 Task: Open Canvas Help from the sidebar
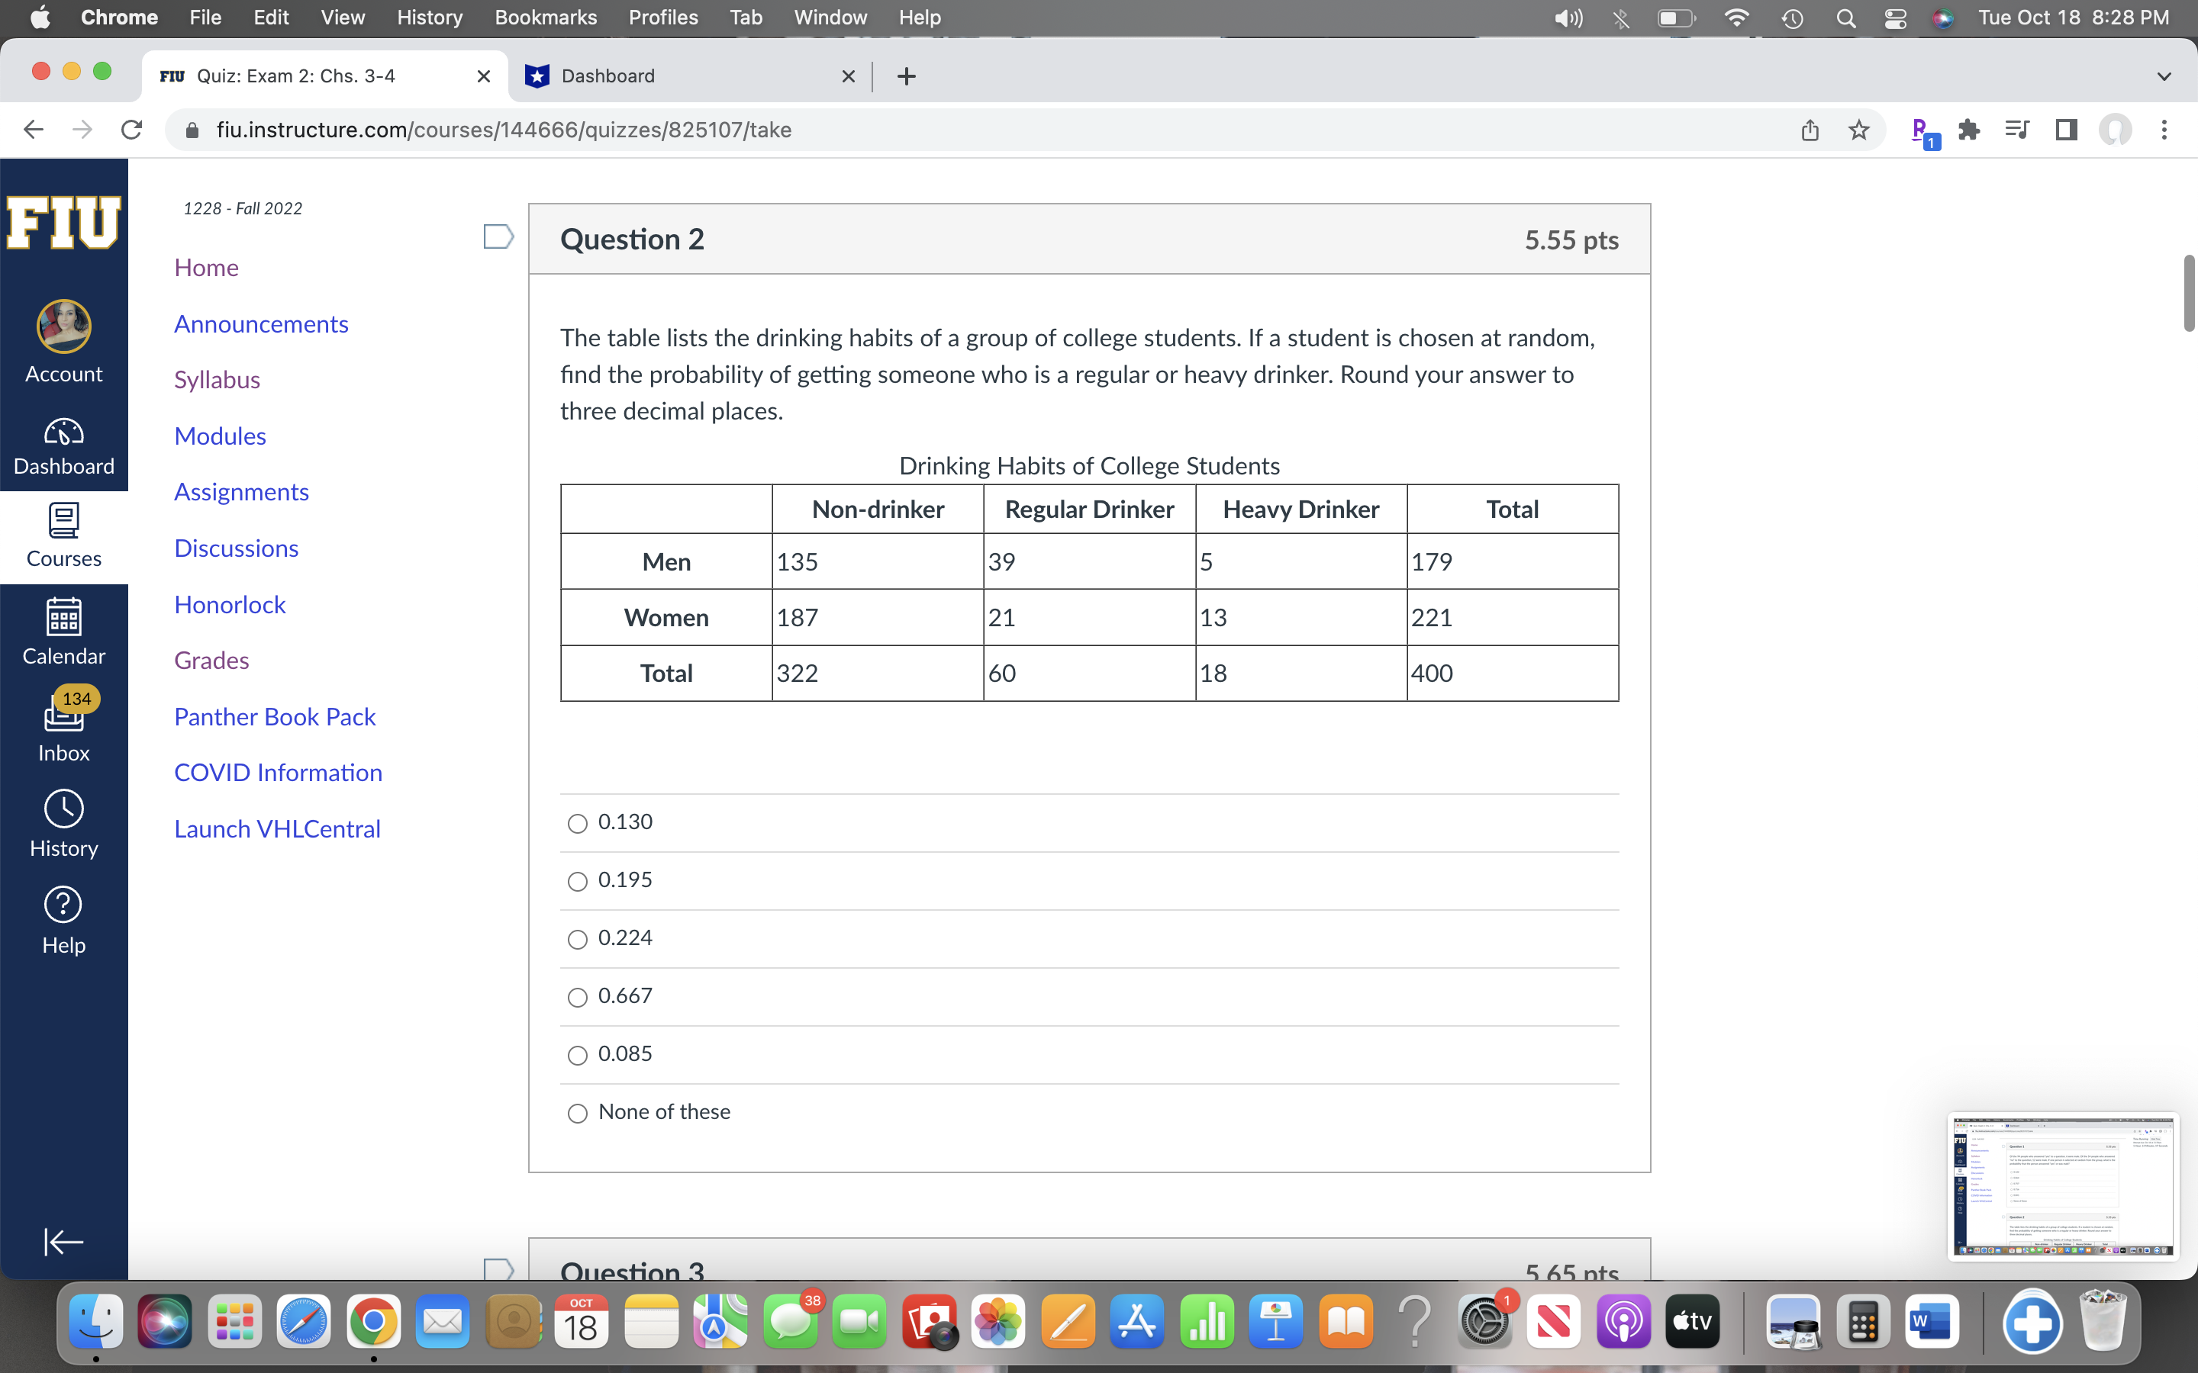point(63,917)
